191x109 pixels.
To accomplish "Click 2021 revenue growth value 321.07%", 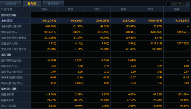I will point(131,49).
